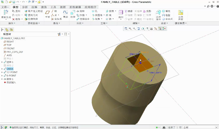This screenshot has width=219, height=129.
Task: Expand the 12-POINT feature in model tree
Action: pyautogui.click(x=2, y=72)
